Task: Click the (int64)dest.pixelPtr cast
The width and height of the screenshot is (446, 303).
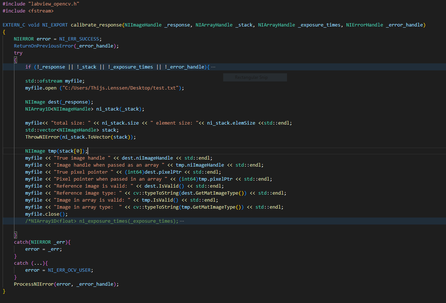Action: point(153,172)
